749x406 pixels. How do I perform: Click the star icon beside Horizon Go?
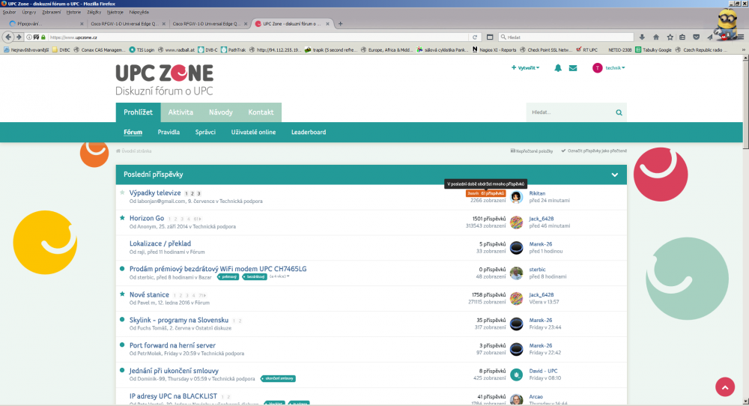click(122, 218)
